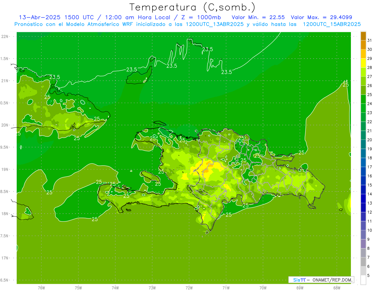Click the legend value '6'

coord(369,266)
